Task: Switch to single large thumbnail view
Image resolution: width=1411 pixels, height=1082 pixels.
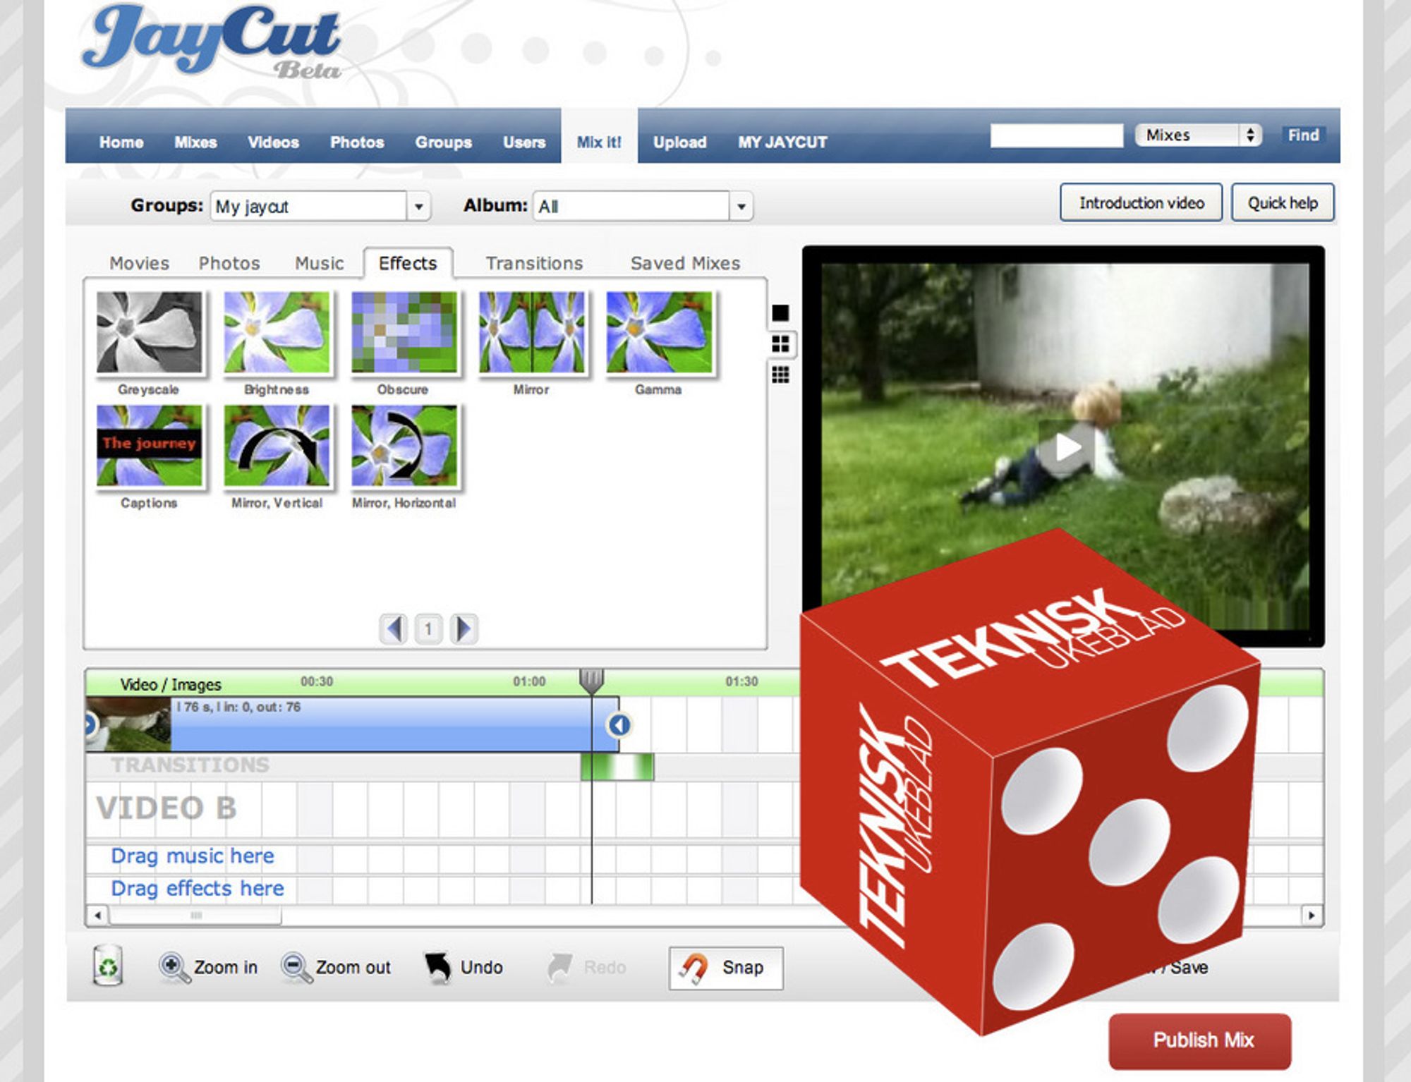Action: click(780, 312)
